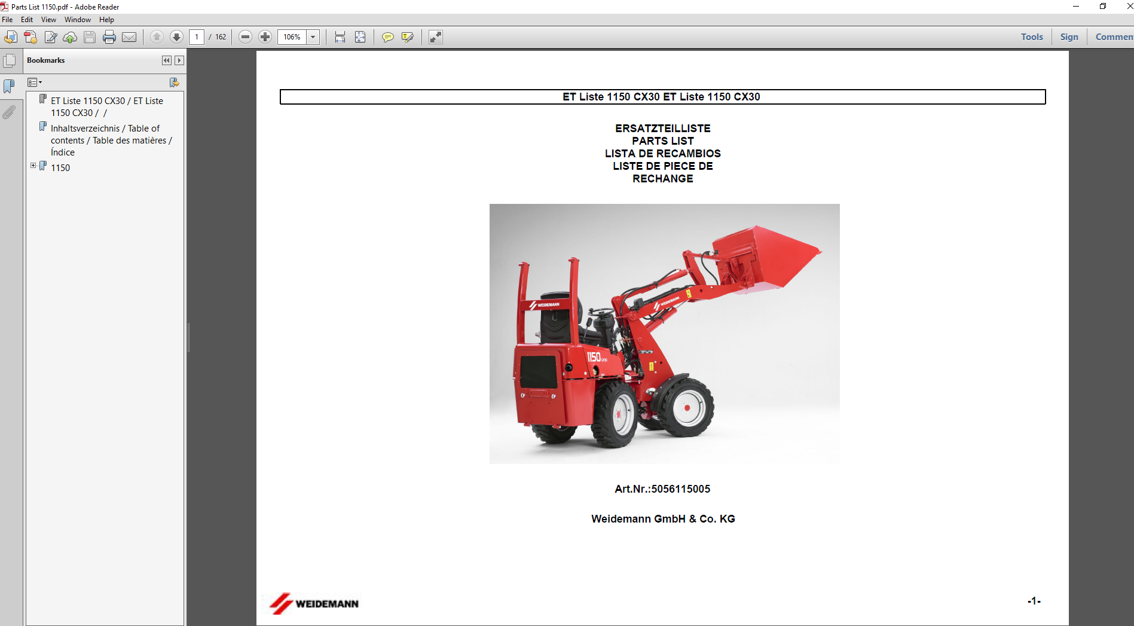
Task: Zoom out with the minus button
Action: 245,37
